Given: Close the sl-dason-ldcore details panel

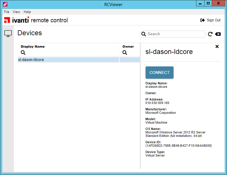Looking at the screenshot, I should click(217, 46).
